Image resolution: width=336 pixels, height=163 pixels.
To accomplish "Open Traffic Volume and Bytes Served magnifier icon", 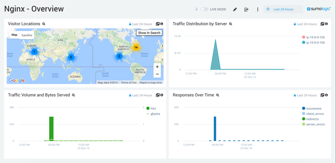I will click(74, 95).
